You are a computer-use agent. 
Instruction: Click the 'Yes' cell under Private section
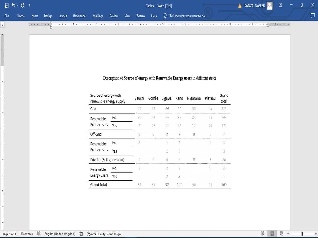pos(114,176)
